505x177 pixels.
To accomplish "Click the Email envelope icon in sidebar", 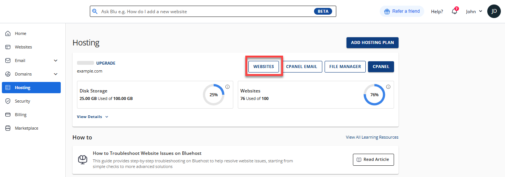I will [x=8, y=61].
